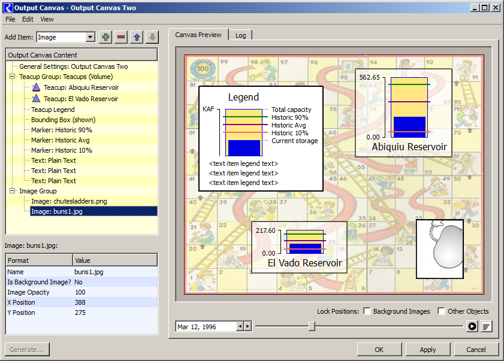Step date backward with left arrow

pyautogui.click(x=240, y=327)
